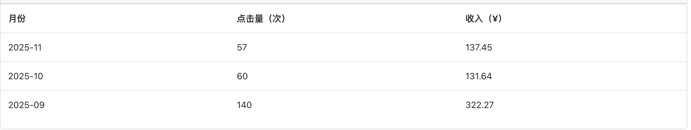Click the 次 character in clicks header

277,19
